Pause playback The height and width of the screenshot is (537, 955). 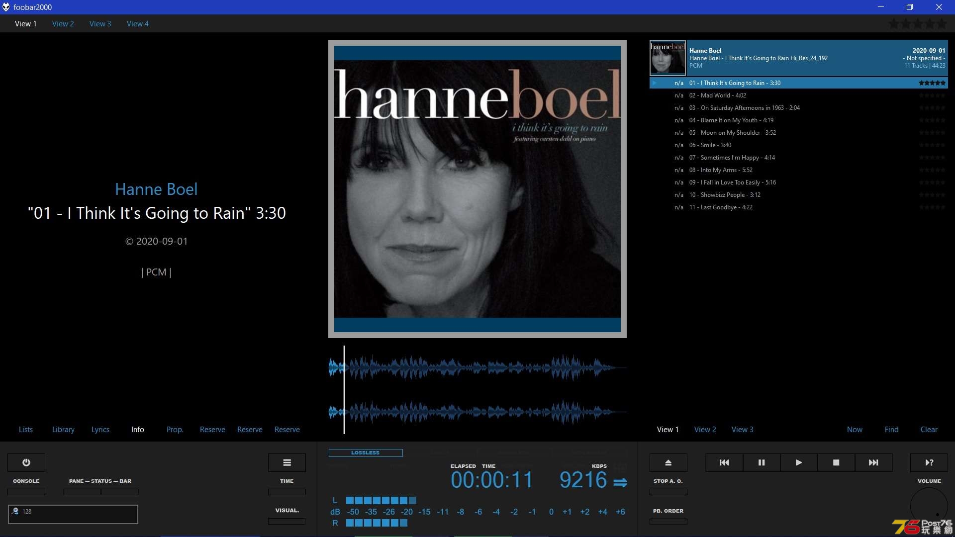tap(762, 462)
